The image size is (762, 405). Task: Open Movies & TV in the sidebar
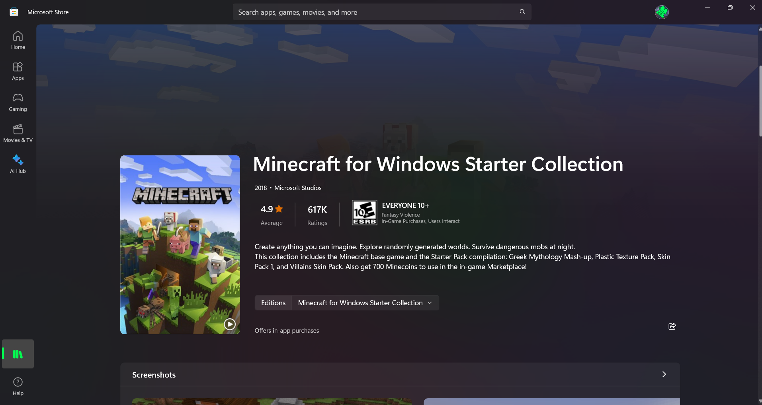pyautogui.click(x=18, y=133)
